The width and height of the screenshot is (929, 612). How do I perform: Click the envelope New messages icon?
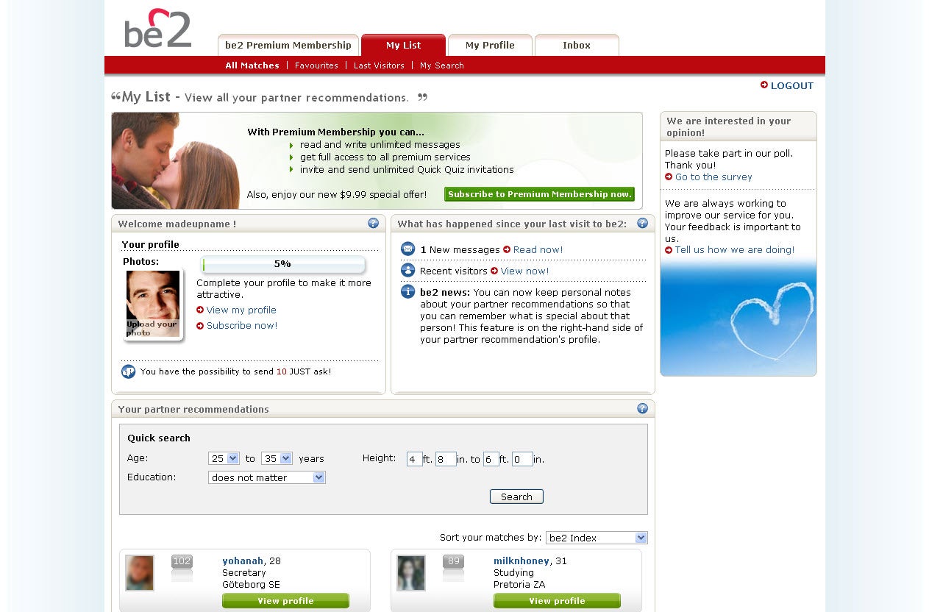[x=407, y=249]
